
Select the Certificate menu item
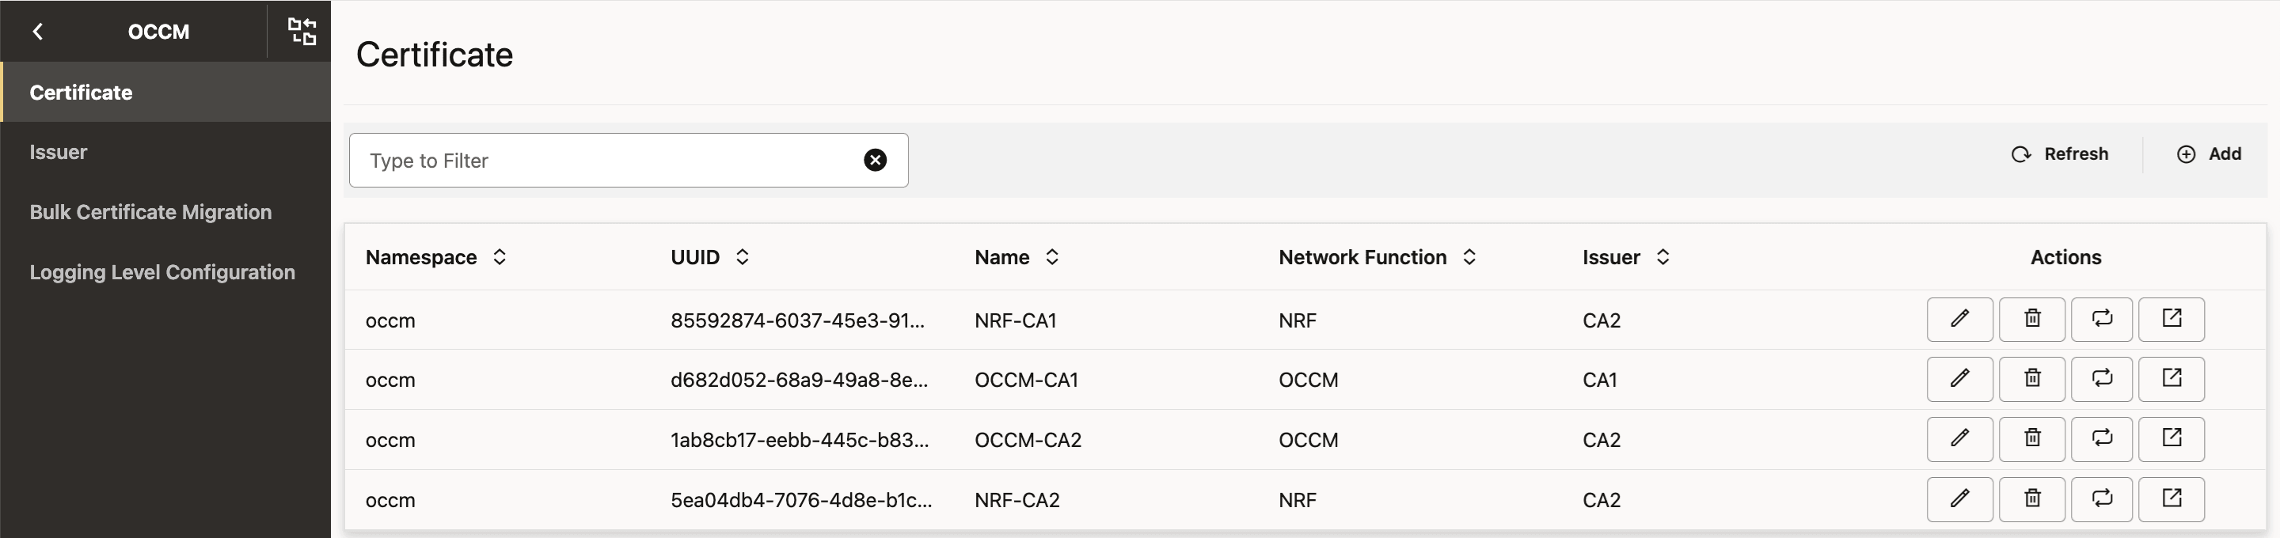165,92
